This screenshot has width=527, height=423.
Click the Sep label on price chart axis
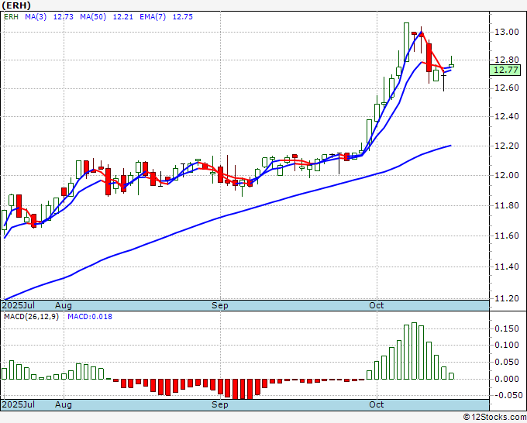220,305
